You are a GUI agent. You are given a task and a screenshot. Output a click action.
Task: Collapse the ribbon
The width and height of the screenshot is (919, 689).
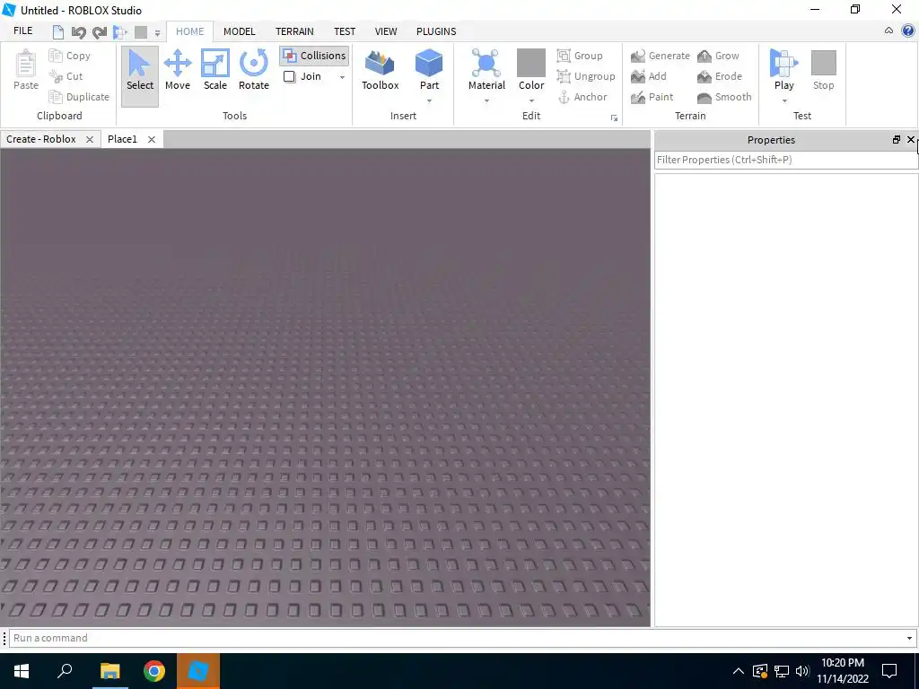pos(889,31)
